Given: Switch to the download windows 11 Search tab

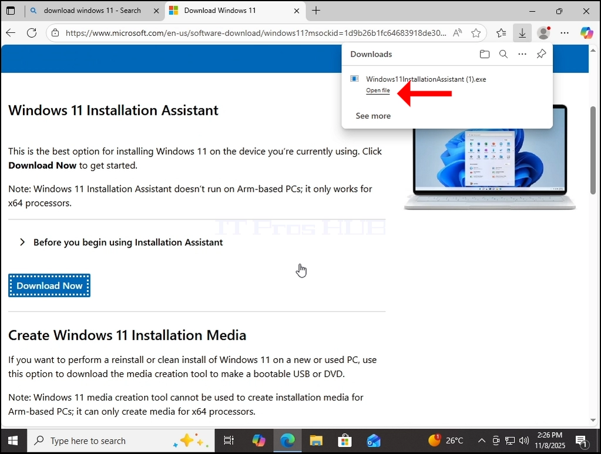Looking at the screenshot, I should (x=92, y=11).
